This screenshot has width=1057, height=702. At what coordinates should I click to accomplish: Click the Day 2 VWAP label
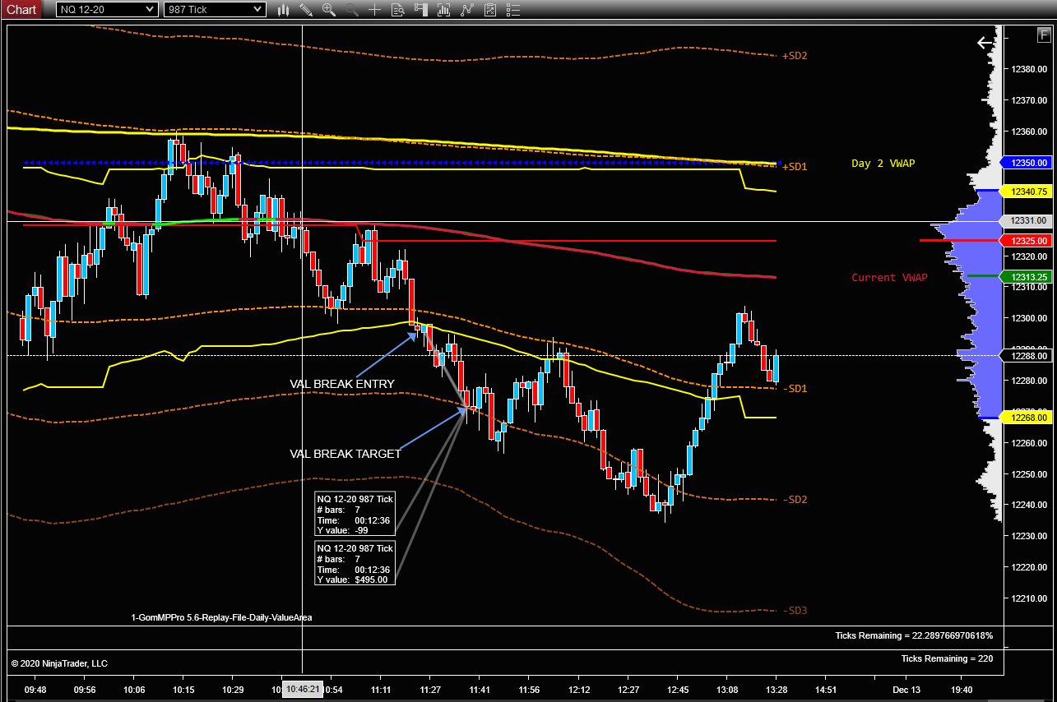883,163
